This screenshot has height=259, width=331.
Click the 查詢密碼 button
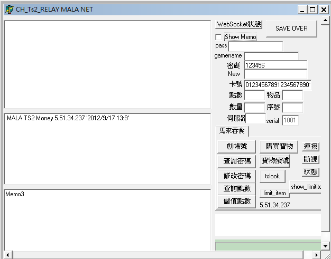[236, 161]
